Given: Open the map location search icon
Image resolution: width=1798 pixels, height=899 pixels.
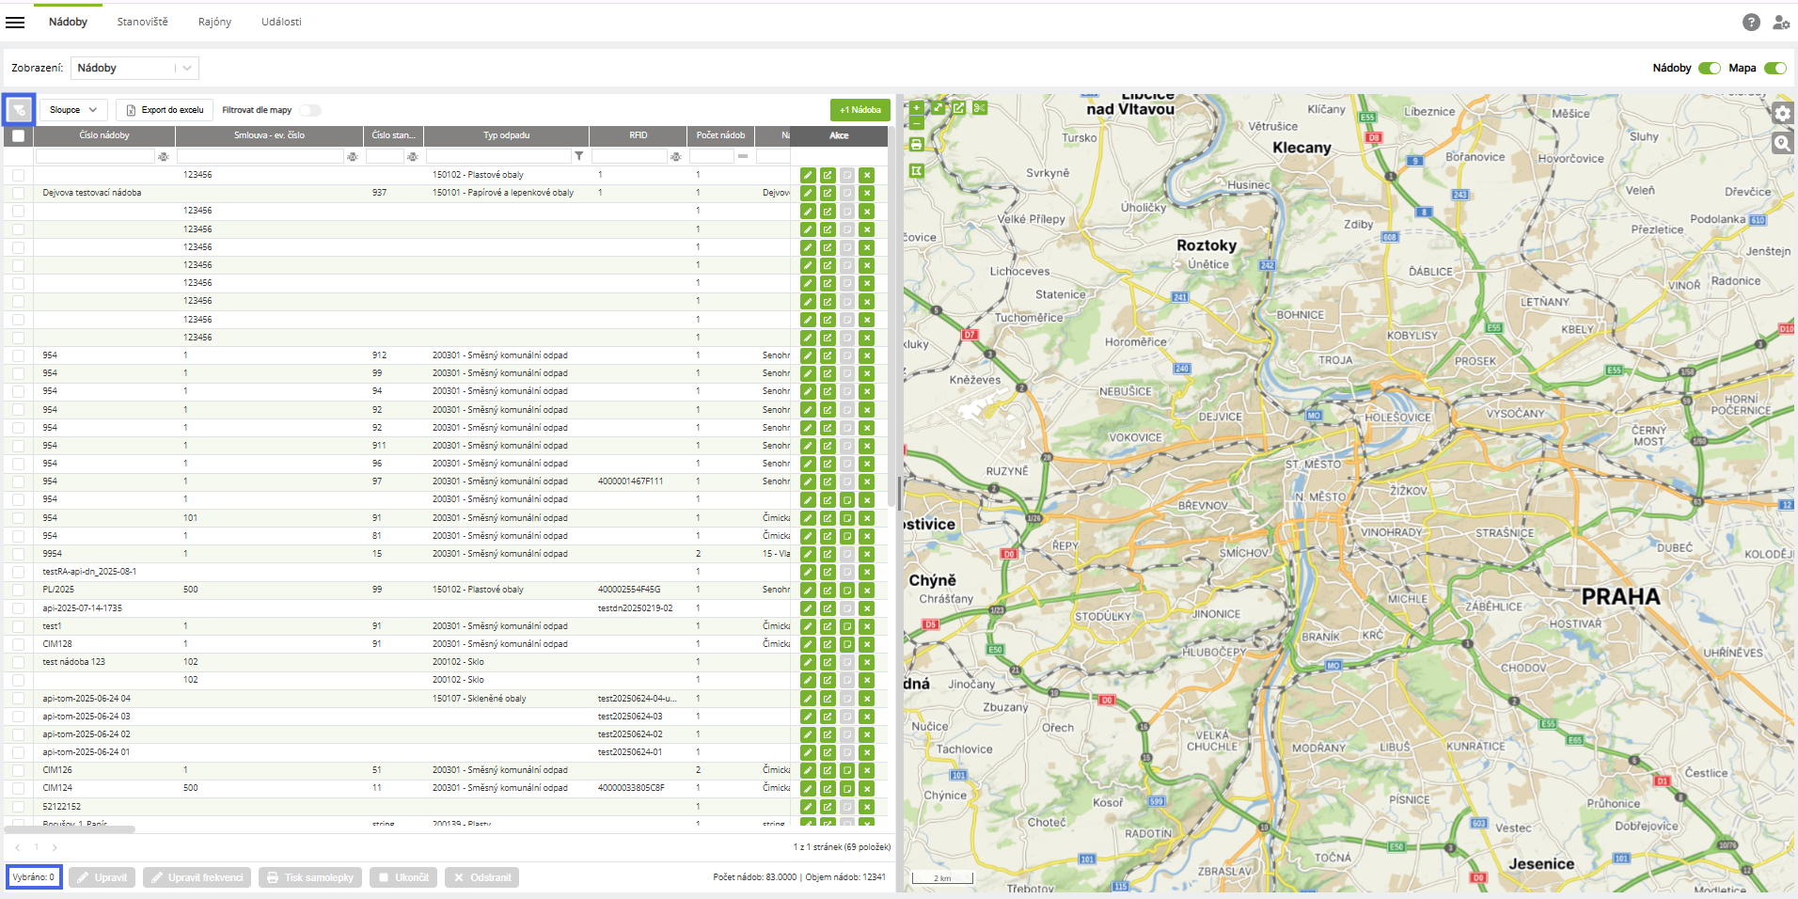Looking at the screenshot, I should point(1782,143).
